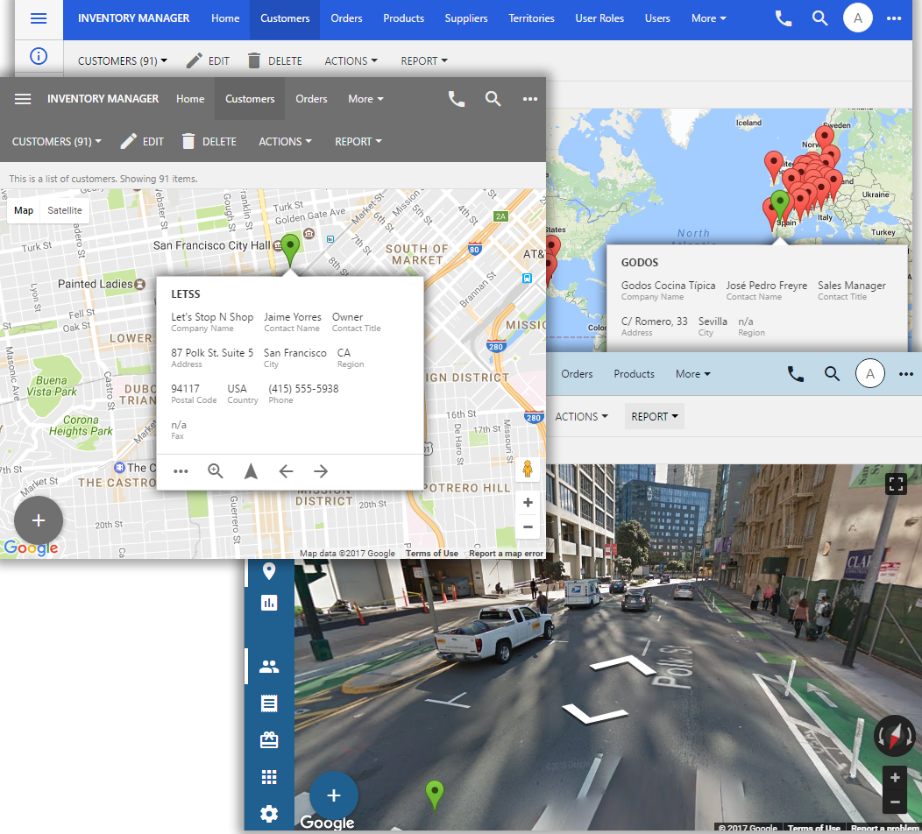Toggle the Street View pegman control
The height and width of the screenshot is (834, 922).
[528, 469]
